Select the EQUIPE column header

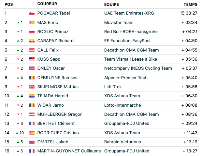point(111,4)
